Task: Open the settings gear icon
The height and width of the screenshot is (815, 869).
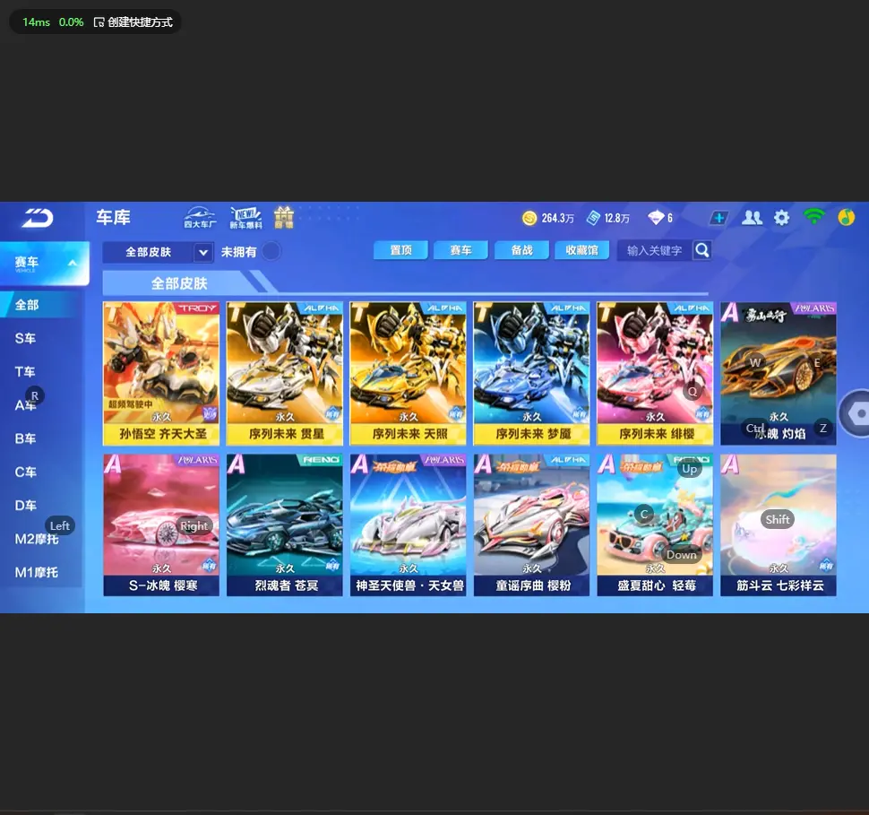Action: click(781, 218)
